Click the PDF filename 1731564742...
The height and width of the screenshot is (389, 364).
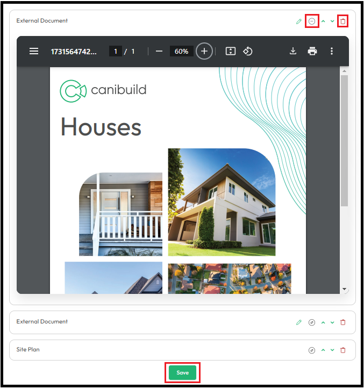point(74,52)
